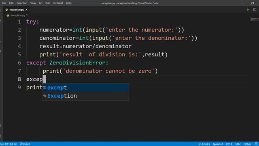The width and height of the screenshot is (259, 146).
Task: Click line number 6 in gutter
Action: (19, 63)
